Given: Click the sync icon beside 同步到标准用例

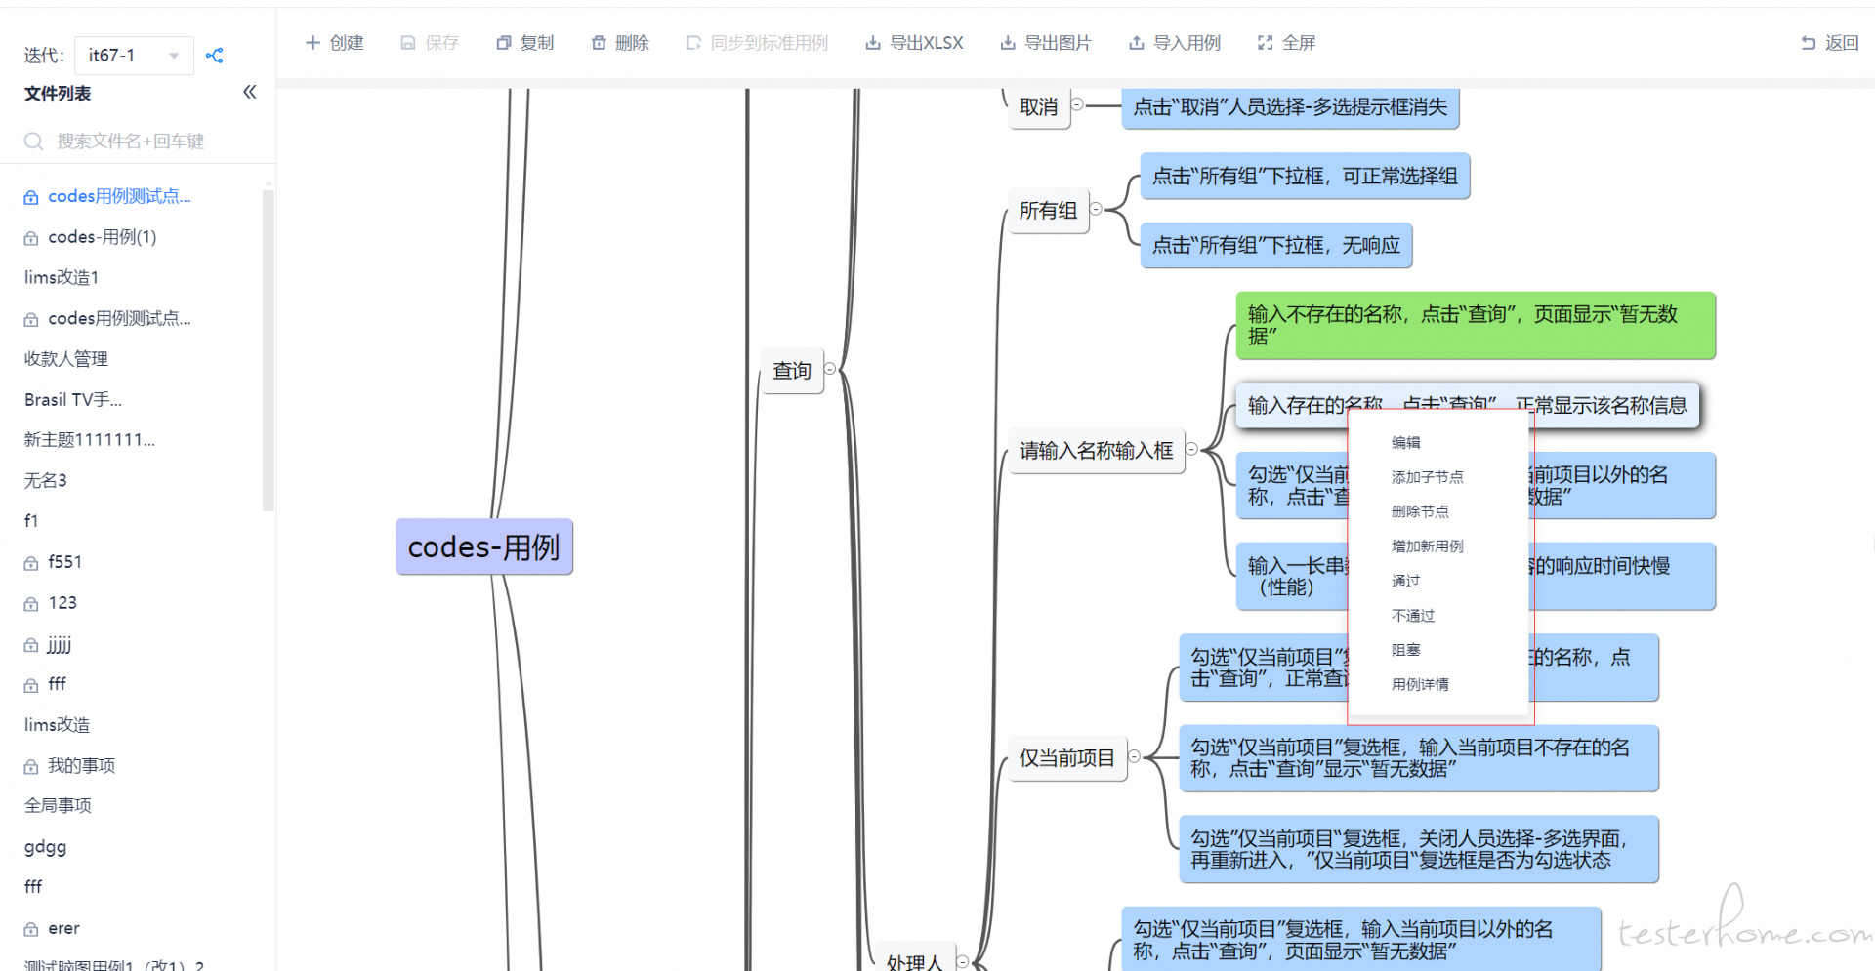Looking at the screenshot, I should click(x=693, y=43).
